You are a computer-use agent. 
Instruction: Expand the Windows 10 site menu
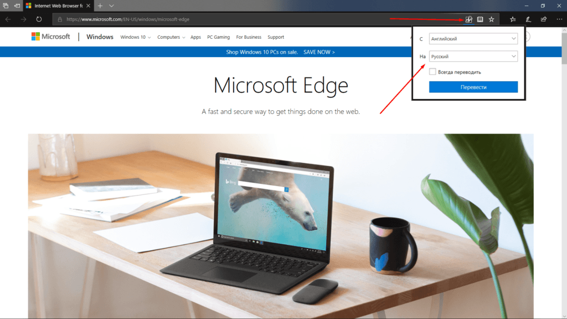coord(135,37)
